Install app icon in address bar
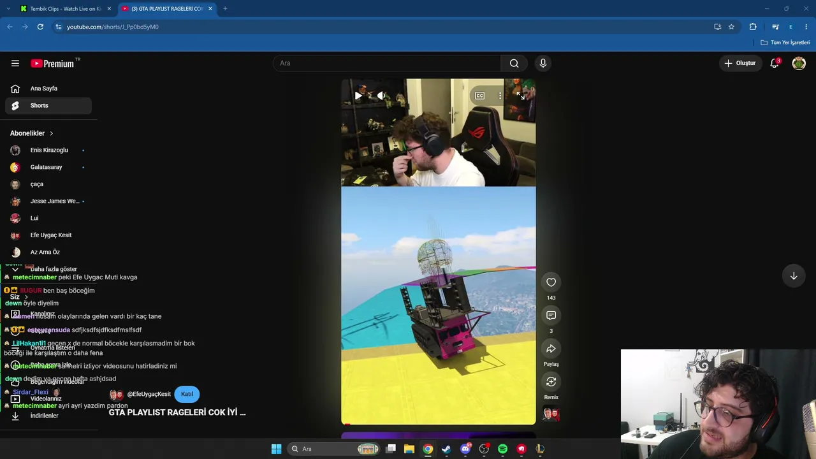Viewport: 816px width, 459px height. point(717,27)
